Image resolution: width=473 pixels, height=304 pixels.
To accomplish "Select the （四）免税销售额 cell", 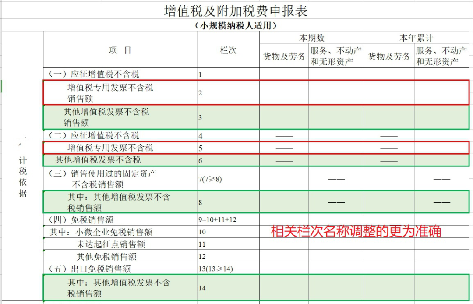I will pos(120,219).
